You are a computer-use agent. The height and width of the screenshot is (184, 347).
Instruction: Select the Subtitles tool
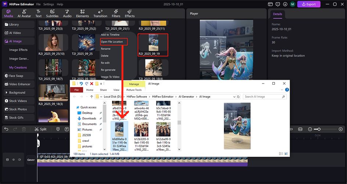pos(52,14)
